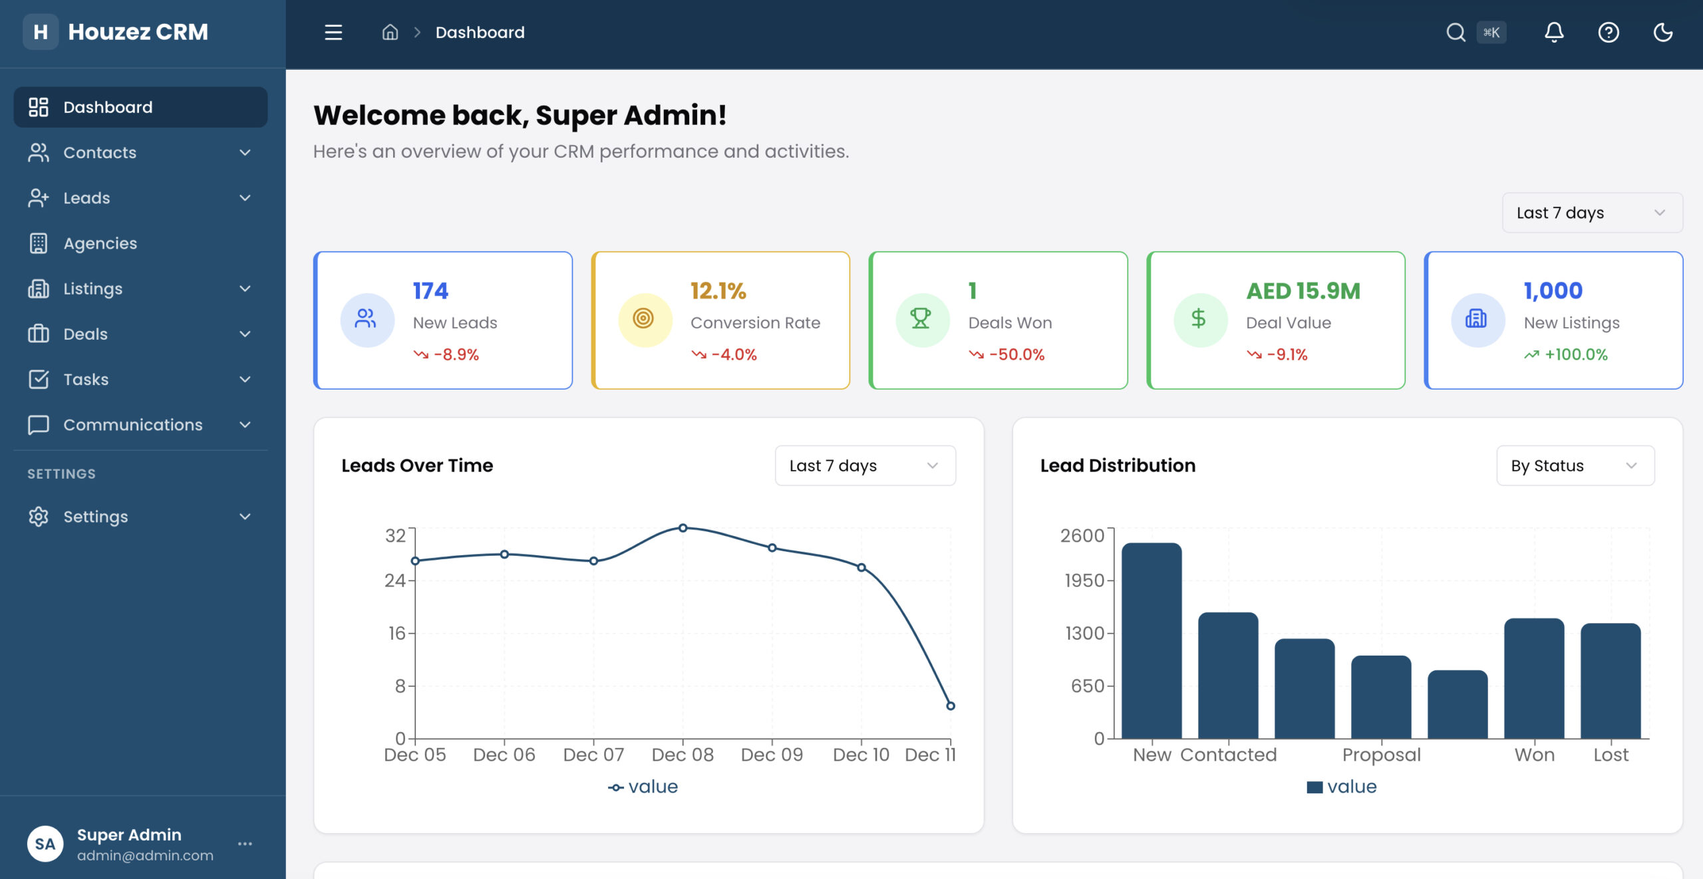The width and height of the screenshot is (1703, 879).
Task: Open Super Admin profile options with the ellipsis
Action: [245, 843]
